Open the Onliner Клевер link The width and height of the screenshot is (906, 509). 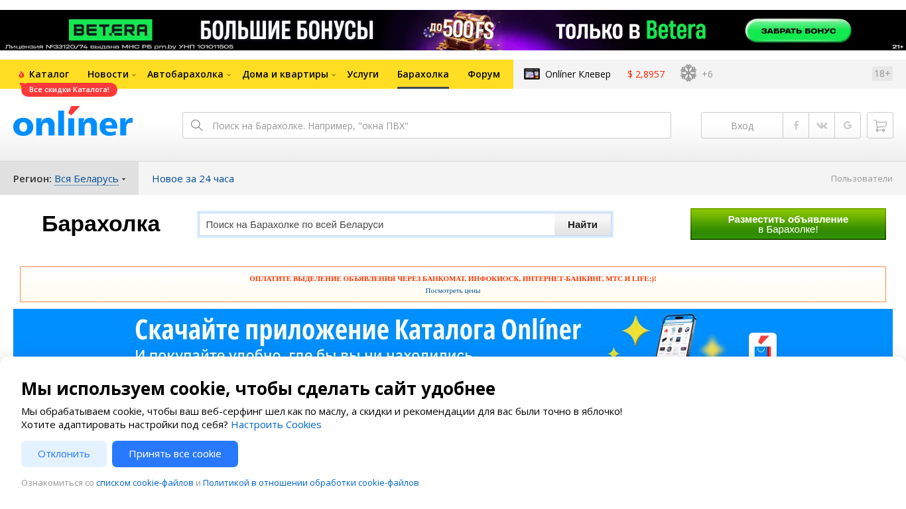click(578, 74)
